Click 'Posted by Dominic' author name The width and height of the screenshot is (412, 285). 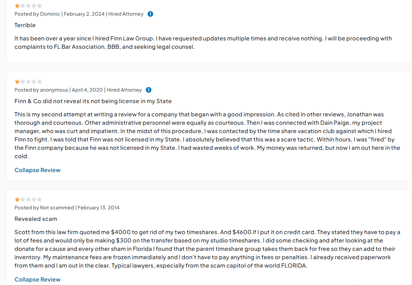tap(37, 14)
